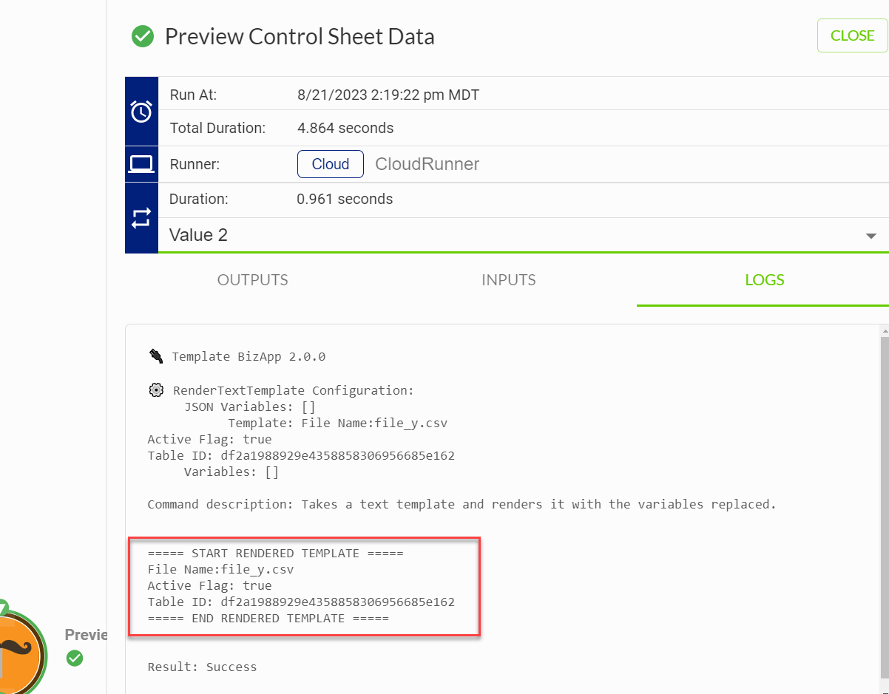Click the gear icon beside RenderTextTemplate Configuration
Viewport: 889px width, 694px height.
tap(155, 390)
